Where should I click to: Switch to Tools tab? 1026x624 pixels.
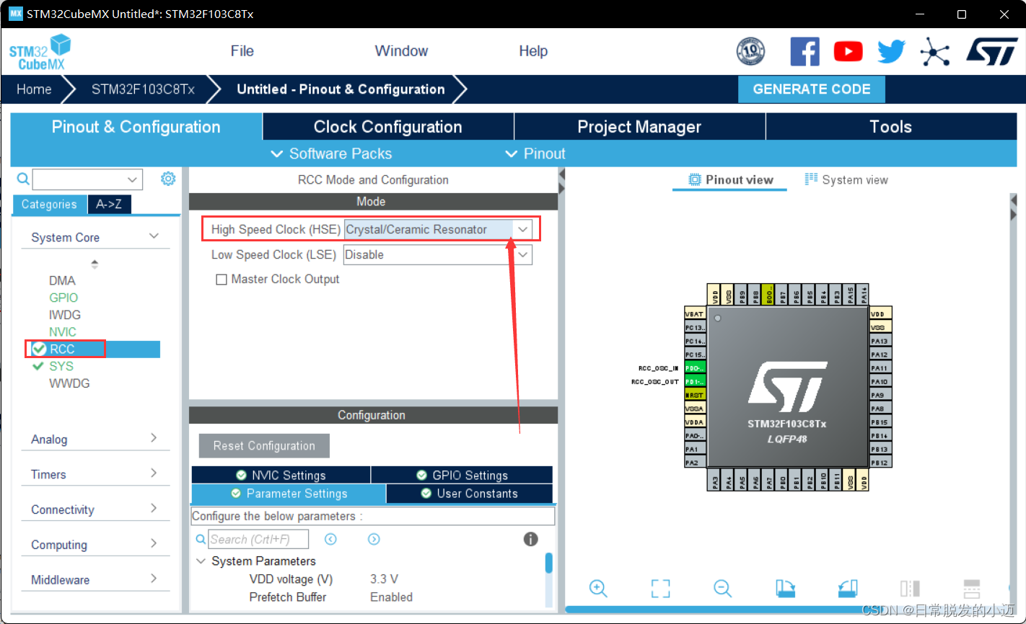(890, 127)
